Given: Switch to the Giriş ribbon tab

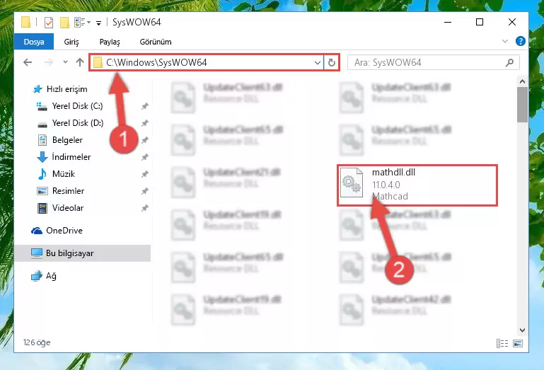Looking at the screenshot, I should coord(71,42).
